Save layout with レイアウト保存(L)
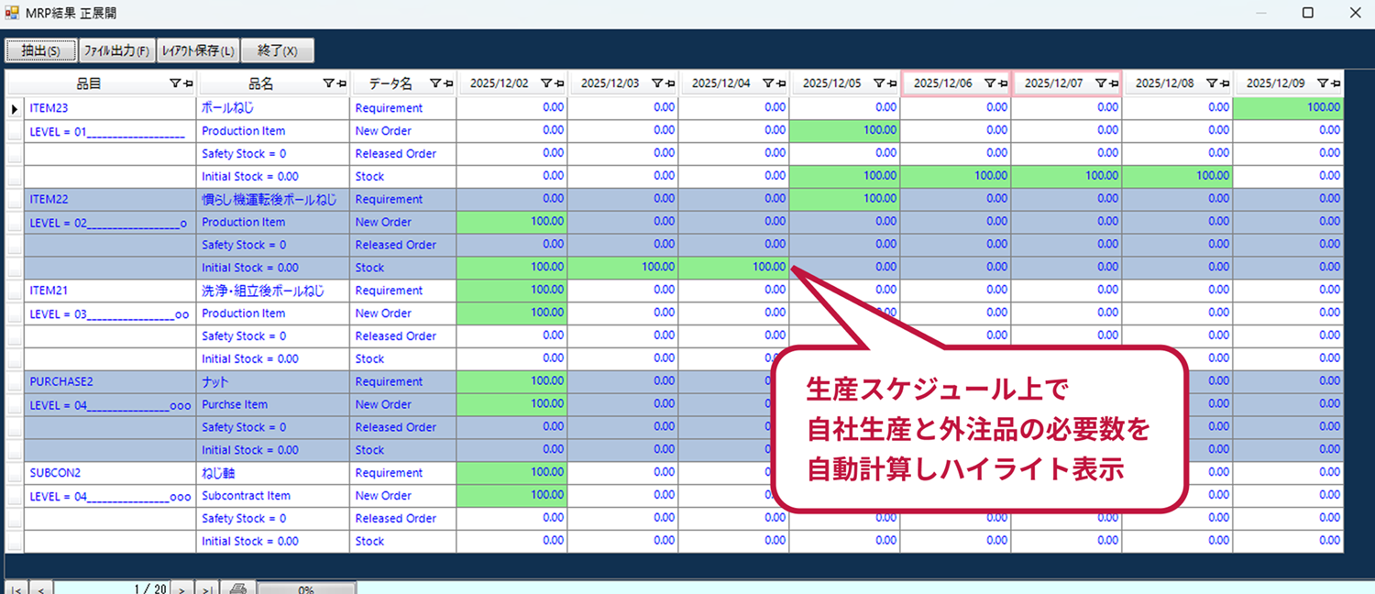This screenshot has width=1375, height=594. [198, 50]
